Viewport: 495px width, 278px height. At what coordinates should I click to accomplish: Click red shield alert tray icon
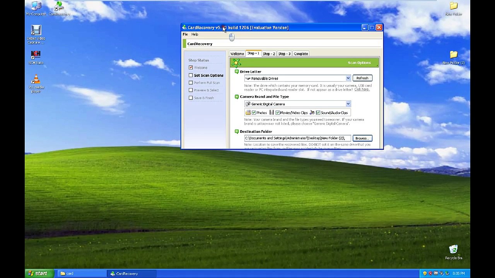pos(430,273)
